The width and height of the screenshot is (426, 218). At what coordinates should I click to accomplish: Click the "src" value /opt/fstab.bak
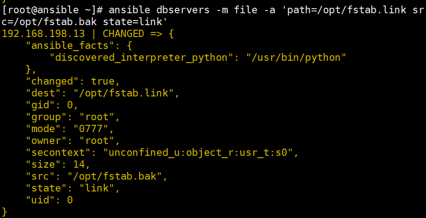pos(115,176)
